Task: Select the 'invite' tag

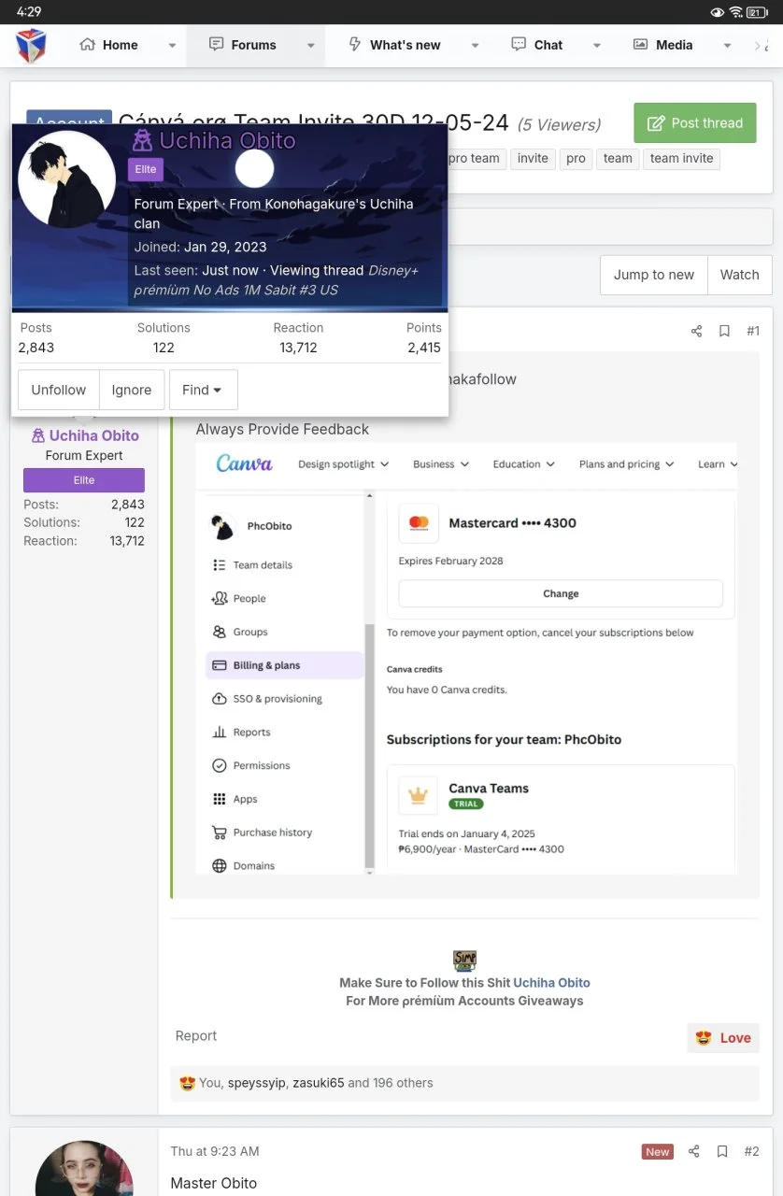Action: coord(533,158)
